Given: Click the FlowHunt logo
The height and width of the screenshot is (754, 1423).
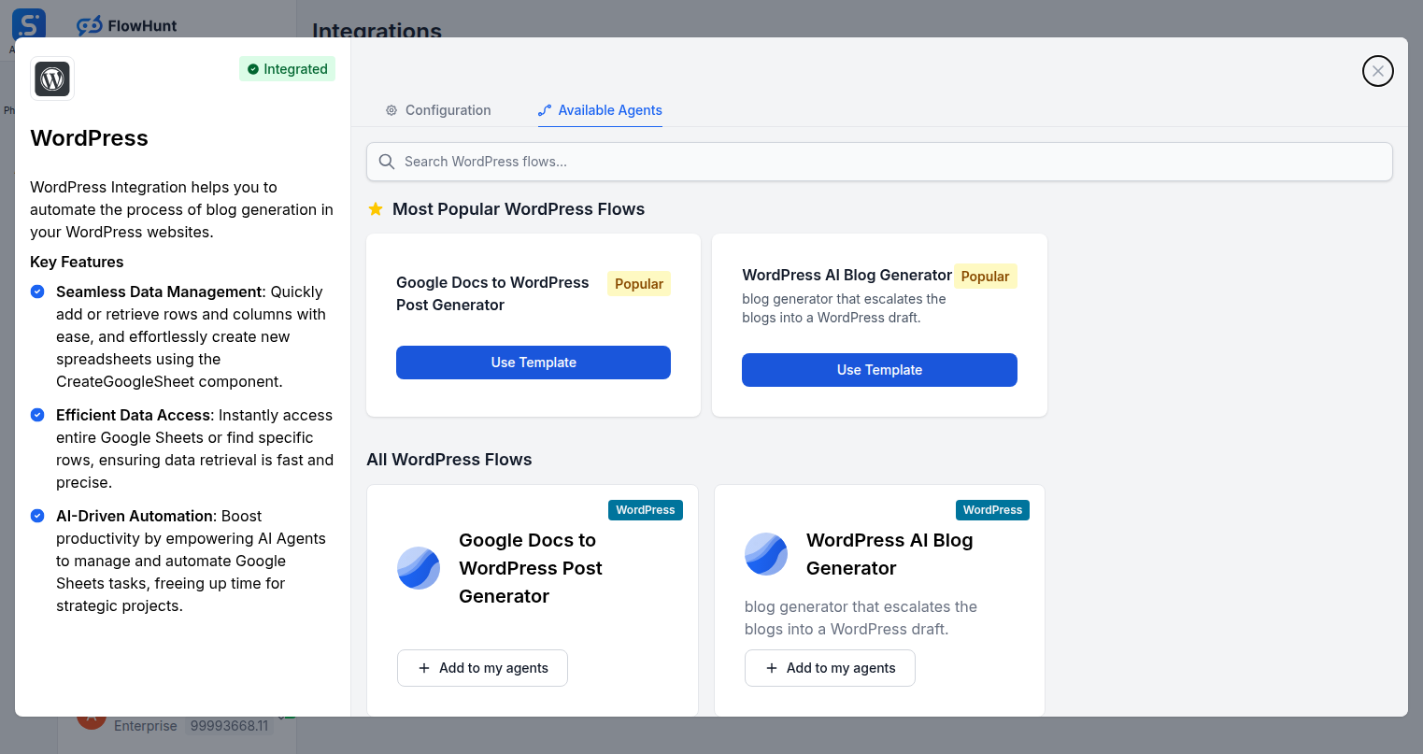Looking at the screenshot, I should (x=126, y=25).
